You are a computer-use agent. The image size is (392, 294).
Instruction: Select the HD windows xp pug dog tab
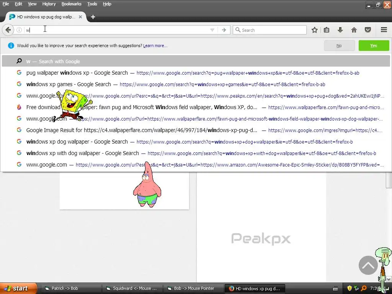[x=46, y=17]
